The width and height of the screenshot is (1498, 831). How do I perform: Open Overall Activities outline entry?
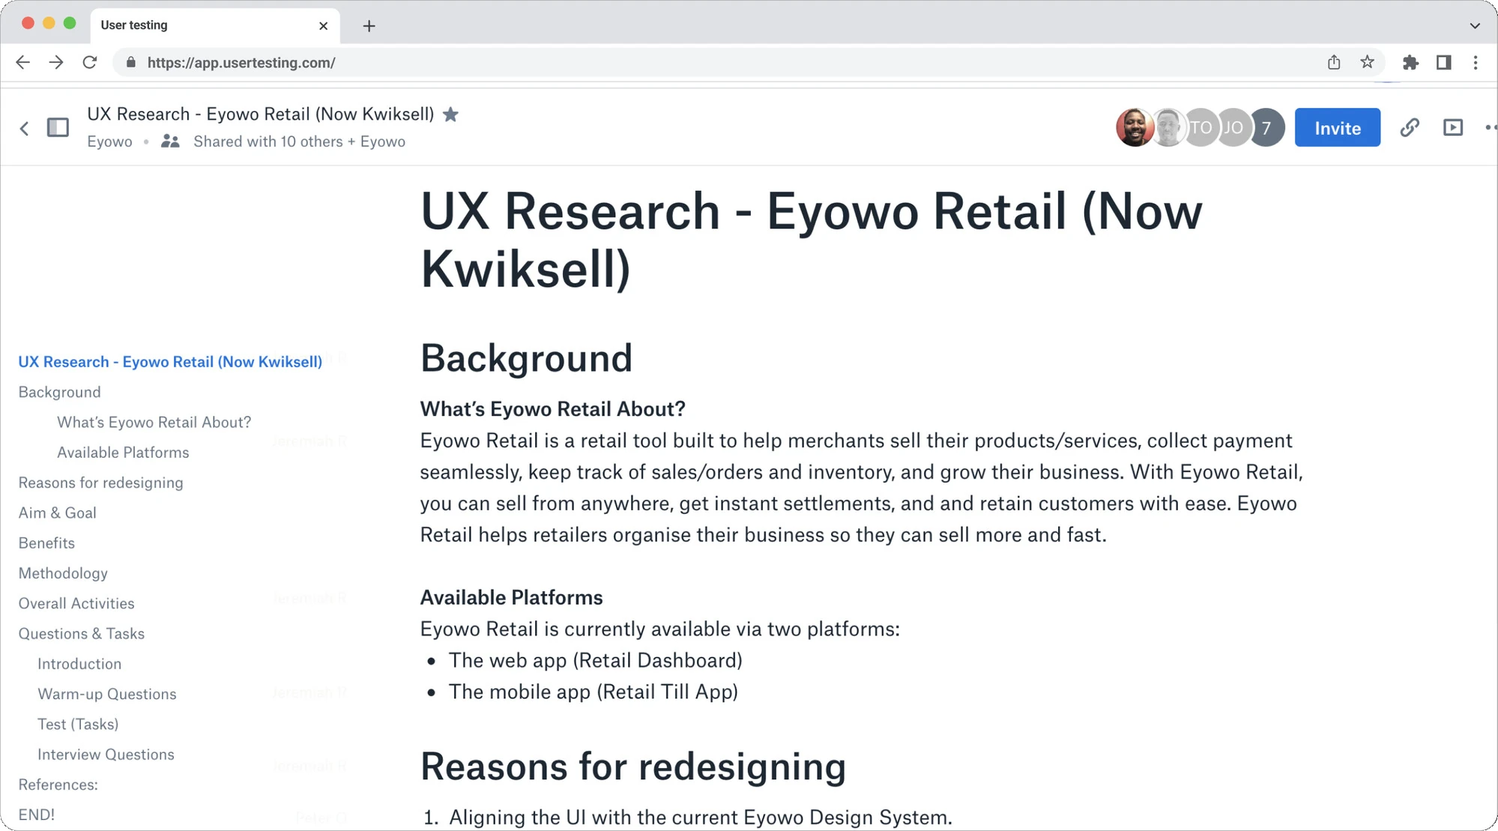[76, 603]
